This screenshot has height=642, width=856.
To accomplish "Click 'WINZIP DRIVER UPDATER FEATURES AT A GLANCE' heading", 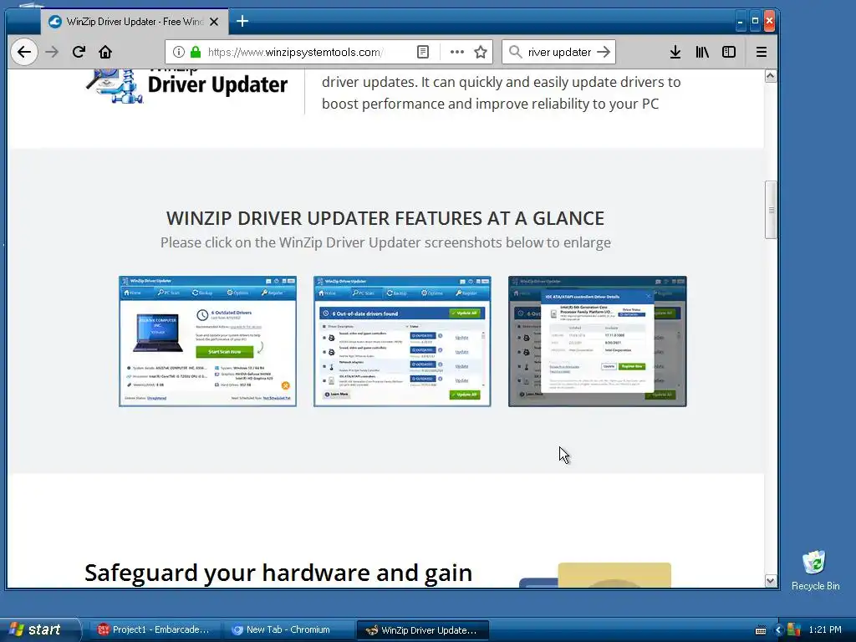I will pos(385,218).
